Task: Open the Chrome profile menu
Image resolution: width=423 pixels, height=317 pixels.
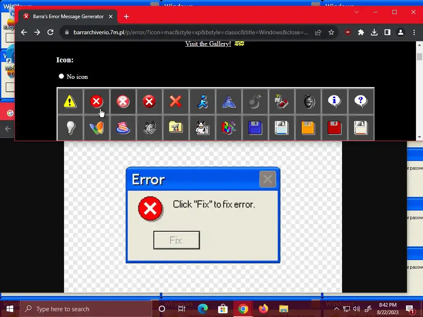Action: pyautogui.click(x=401, y=32)
